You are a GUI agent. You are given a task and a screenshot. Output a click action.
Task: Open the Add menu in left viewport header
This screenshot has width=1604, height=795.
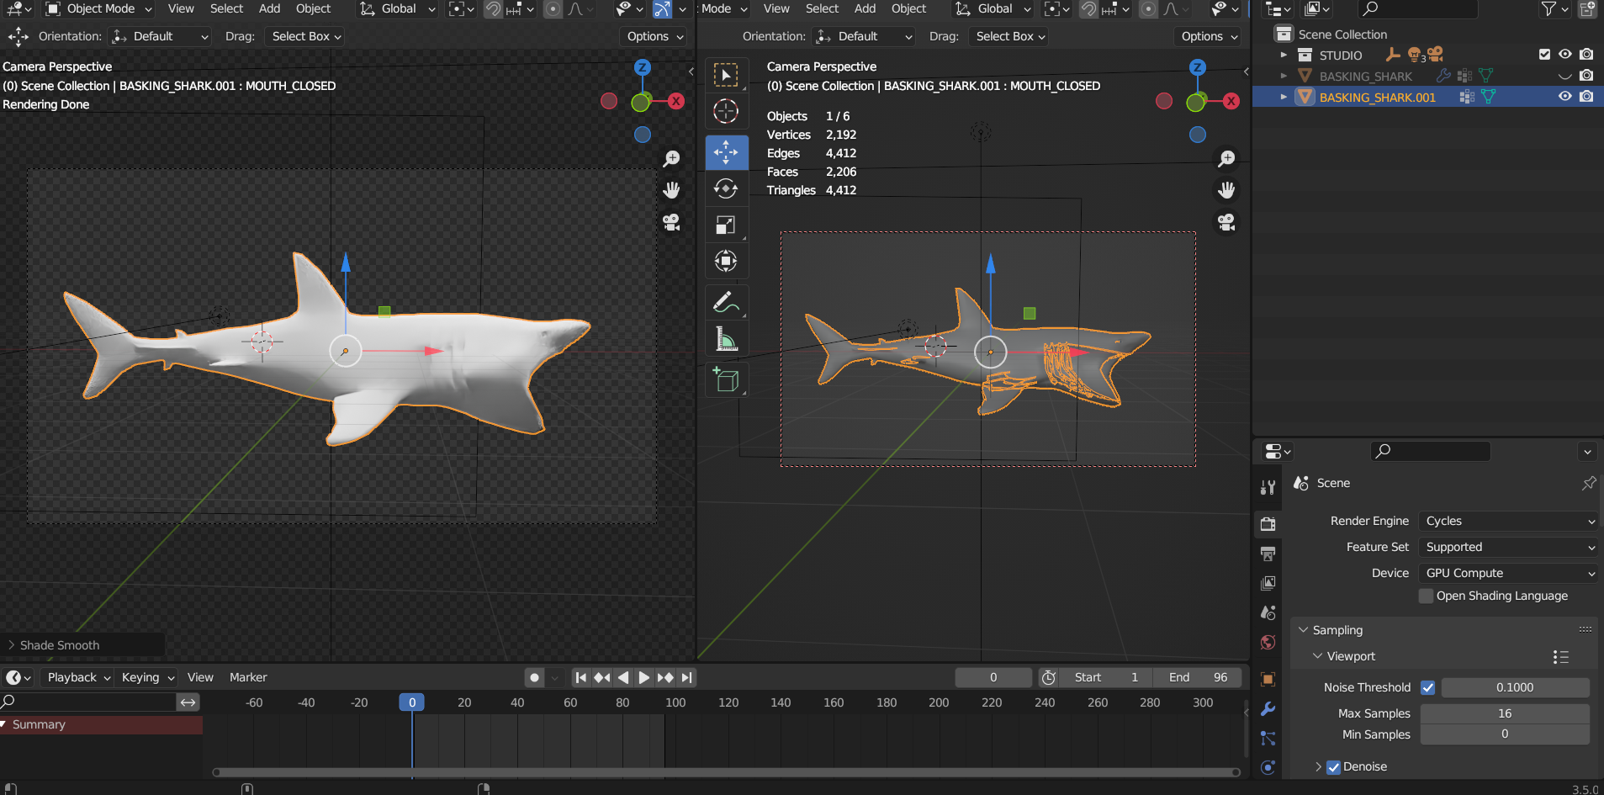point(269,8)
